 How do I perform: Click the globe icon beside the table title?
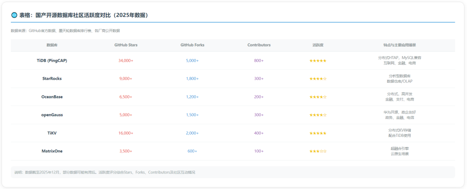14,15
